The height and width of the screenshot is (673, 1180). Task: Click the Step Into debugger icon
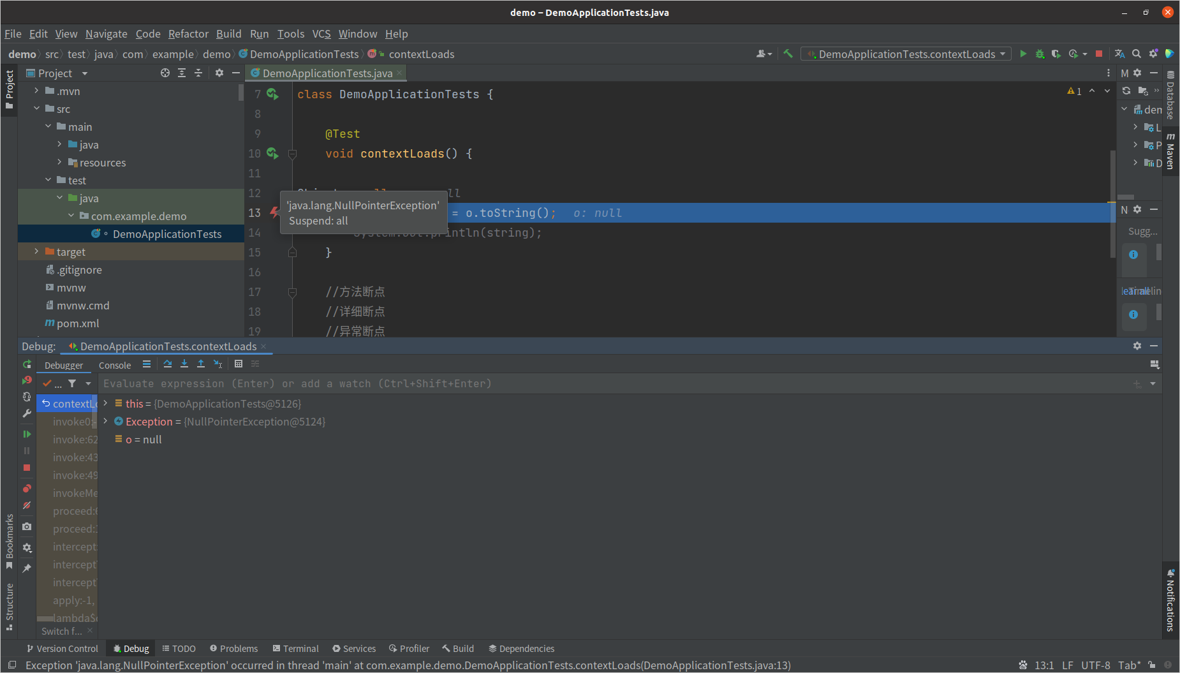(184, 364)
